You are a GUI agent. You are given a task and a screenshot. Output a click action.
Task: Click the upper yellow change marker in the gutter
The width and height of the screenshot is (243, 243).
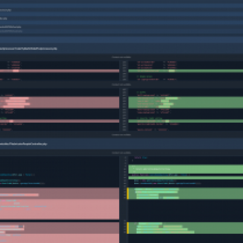pyautogui.click(x=128, y=193)
